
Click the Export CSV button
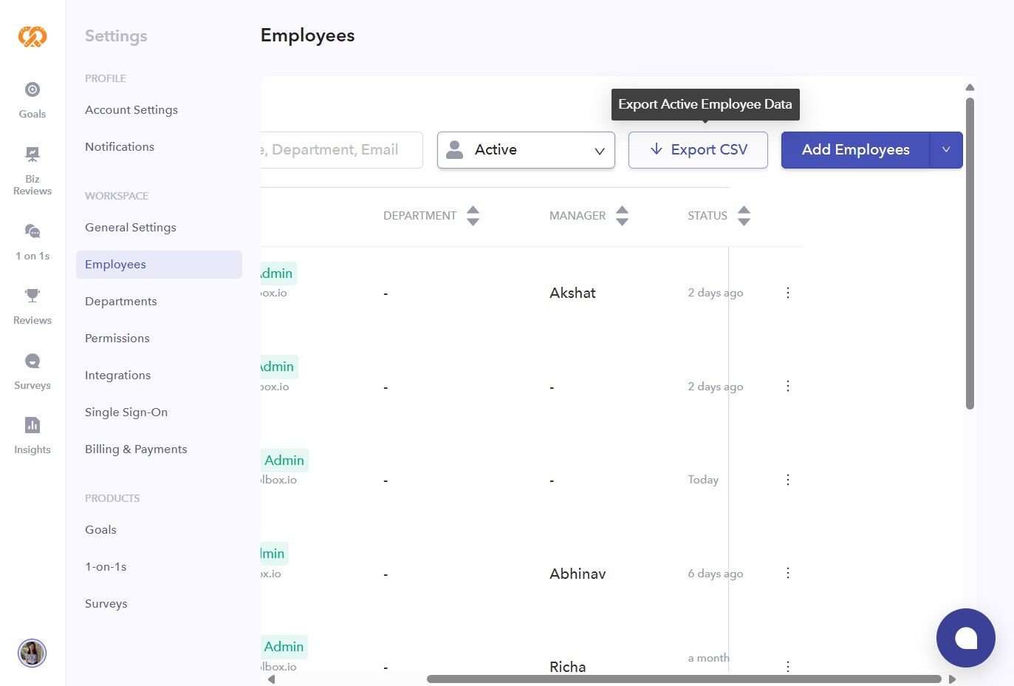coord(698,149)
